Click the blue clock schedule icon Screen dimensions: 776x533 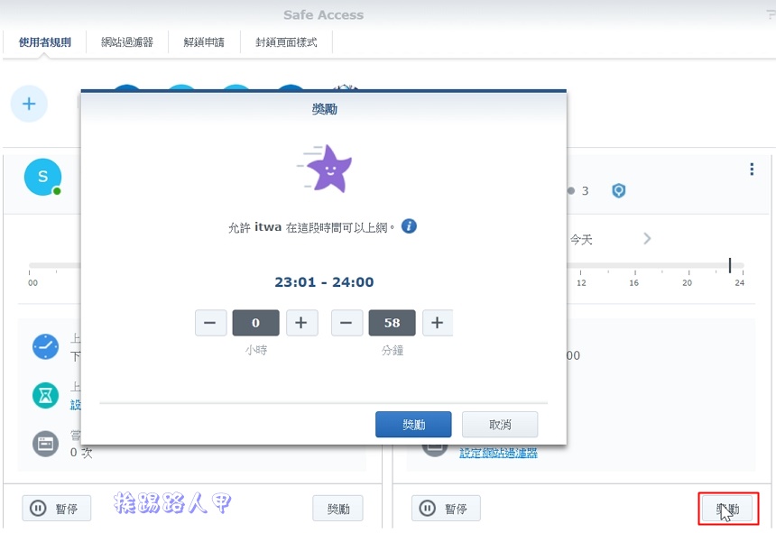coord(45,346)
